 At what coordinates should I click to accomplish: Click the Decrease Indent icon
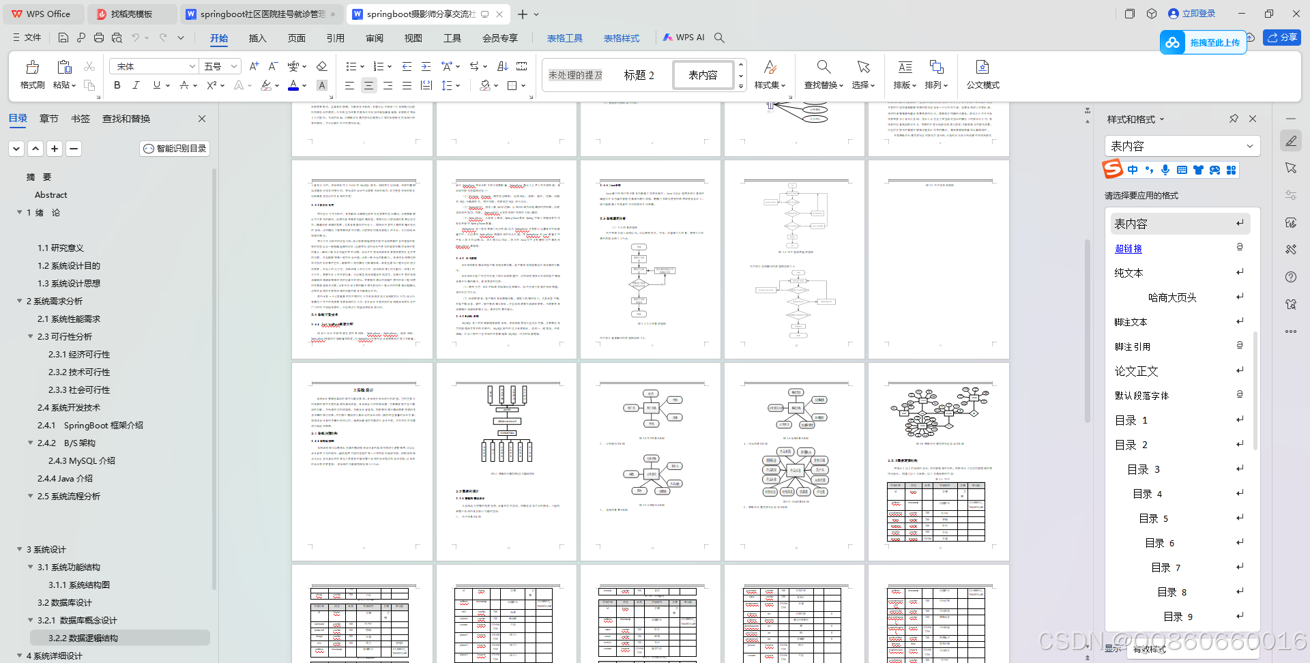tap(407, 66)
